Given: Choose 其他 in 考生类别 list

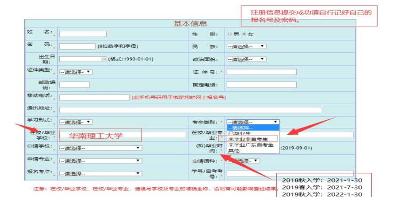Looking at the screenshot, I should pyautogui.click(x=253, y=151).
